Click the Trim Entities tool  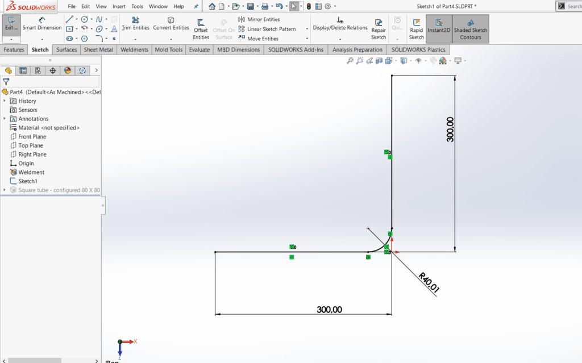tap(135, 23)
